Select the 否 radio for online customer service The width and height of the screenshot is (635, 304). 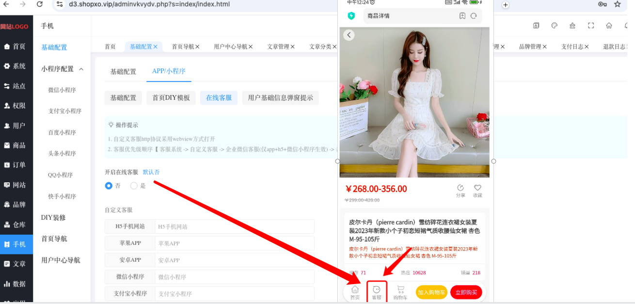point(109,186)
